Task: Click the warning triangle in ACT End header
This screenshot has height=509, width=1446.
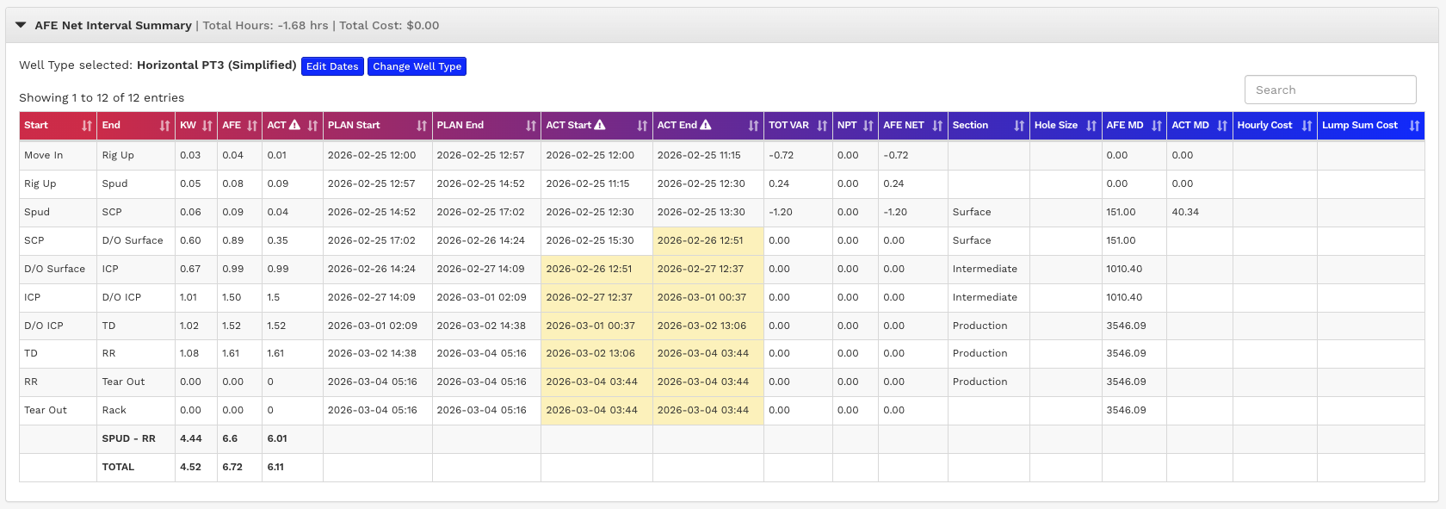Action: point(706,125)
